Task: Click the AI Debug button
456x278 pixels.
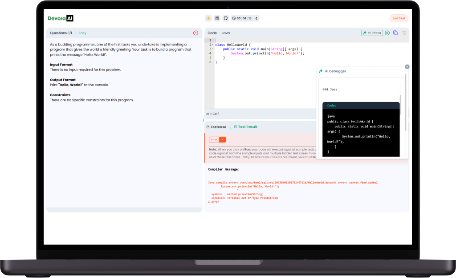Action: coord(372,33)
